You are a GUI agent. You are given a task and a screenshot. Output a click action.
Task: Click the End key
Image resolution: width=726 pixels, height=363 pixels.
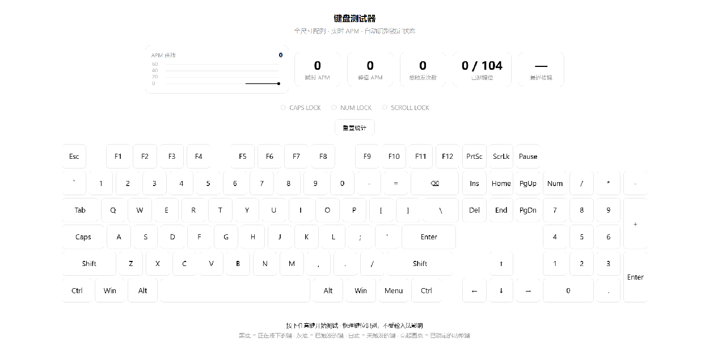[501, 210]
